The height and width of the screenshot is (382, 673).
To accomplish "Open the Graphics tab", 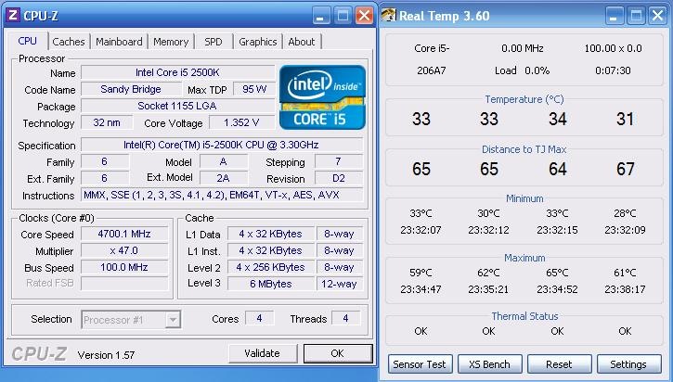I will [x=257, y=42].
